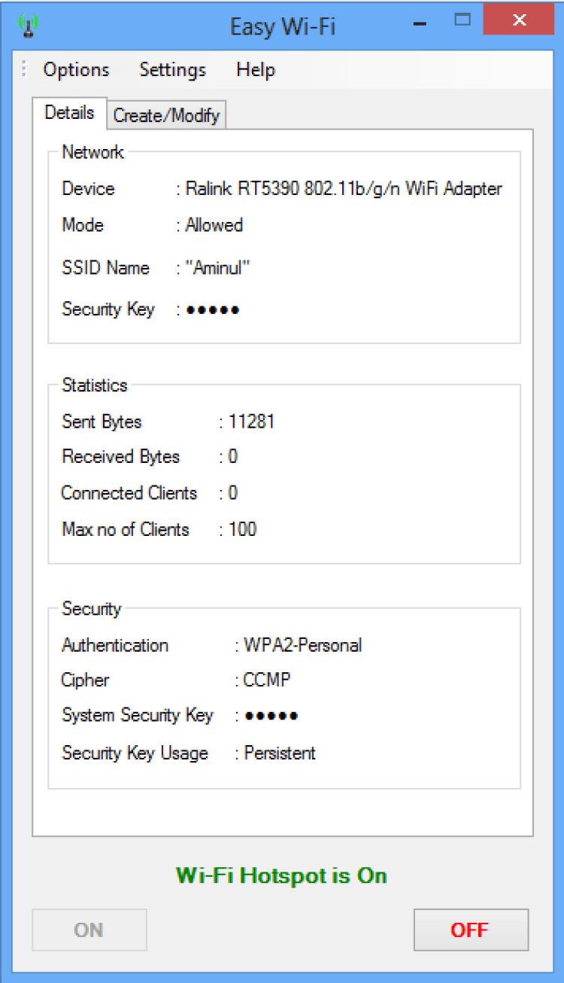Viewport: 564px width, 983px height.
Task: Click the masked Network Security Key dots
Action: [x=213, y=309]
